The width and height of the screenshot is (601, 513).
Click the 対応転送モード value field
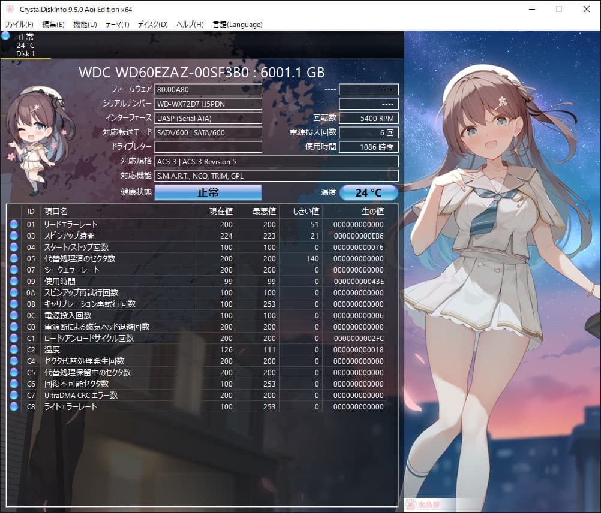208,132
